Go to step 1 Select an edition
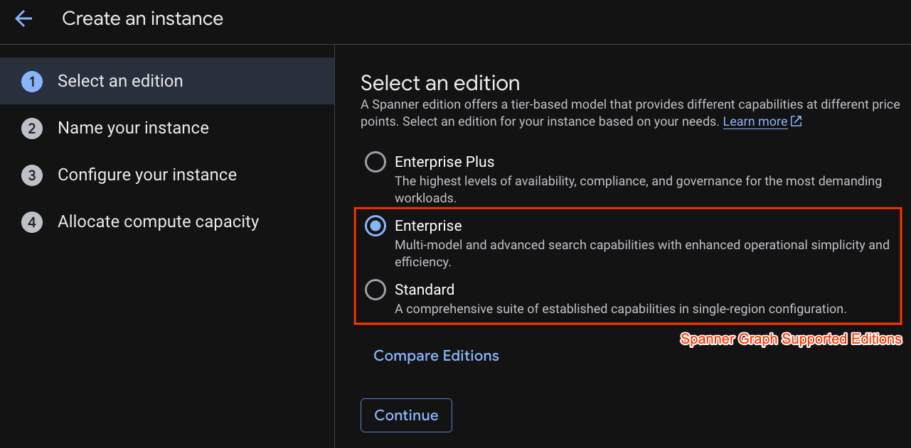911x448 pixels. click(x=167, y=81)
